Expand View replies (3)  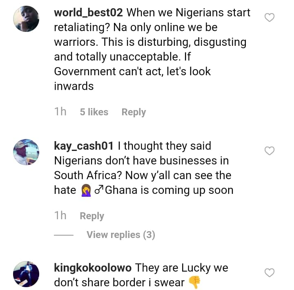coord(120,235)
